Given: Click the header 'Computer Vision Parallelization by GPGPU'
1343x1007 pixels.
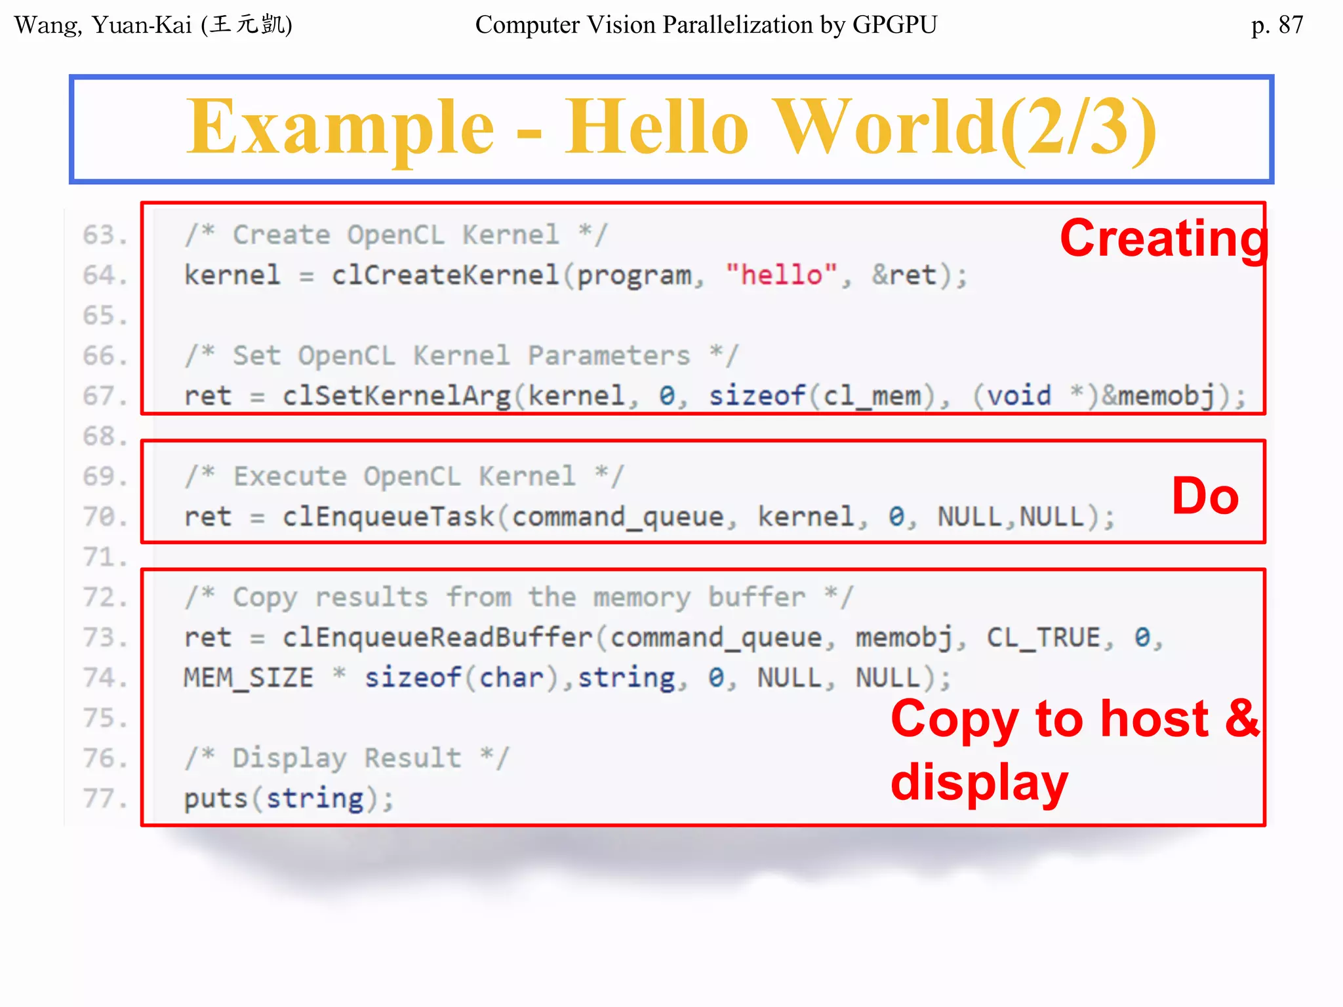Looking at the screenshot, I should coord(706,25).
